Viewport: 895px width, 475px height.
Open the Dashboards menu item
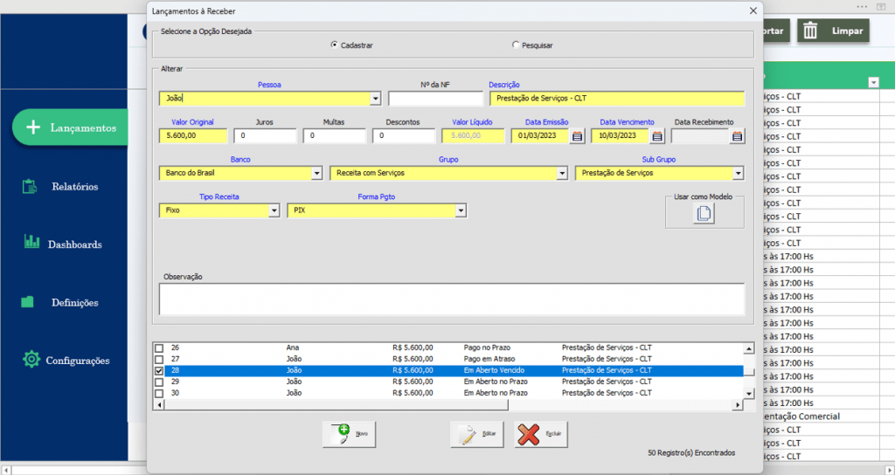point(75,244)
